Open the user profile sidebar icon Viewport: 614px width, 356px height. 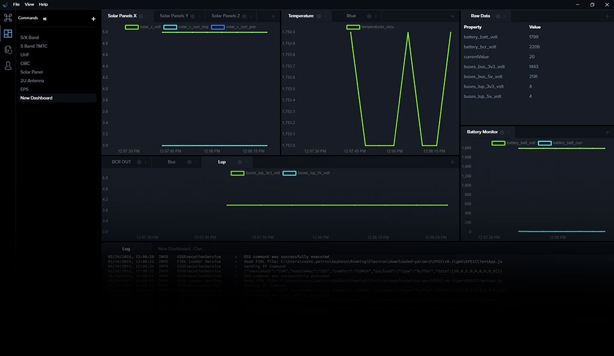coord(8,66)
